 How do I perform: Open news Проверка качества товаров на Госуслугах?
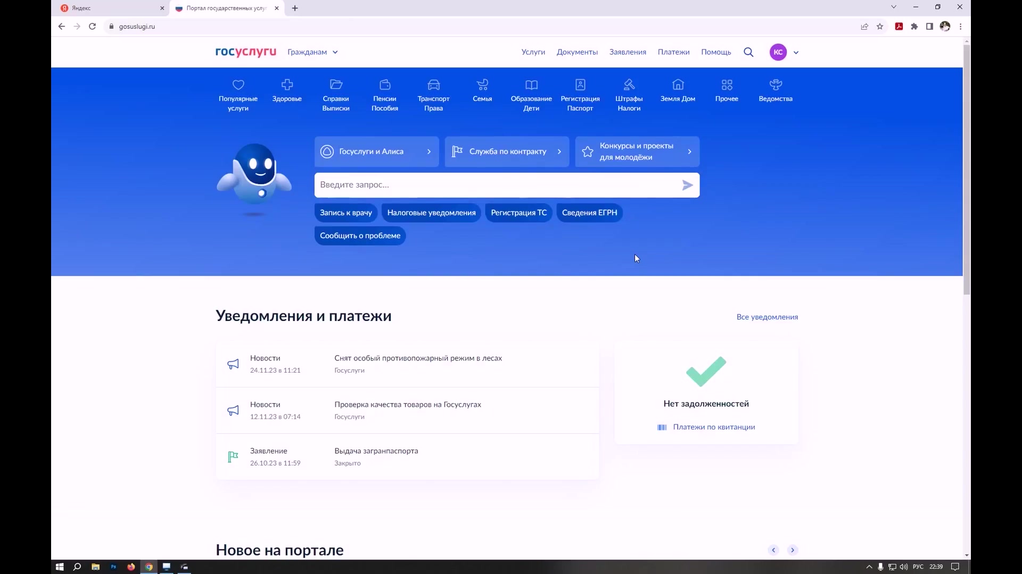click(x=407, y=410)
